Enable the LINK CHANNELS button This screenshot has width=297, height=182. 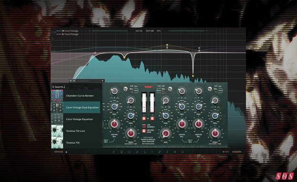tap(144, 126)
